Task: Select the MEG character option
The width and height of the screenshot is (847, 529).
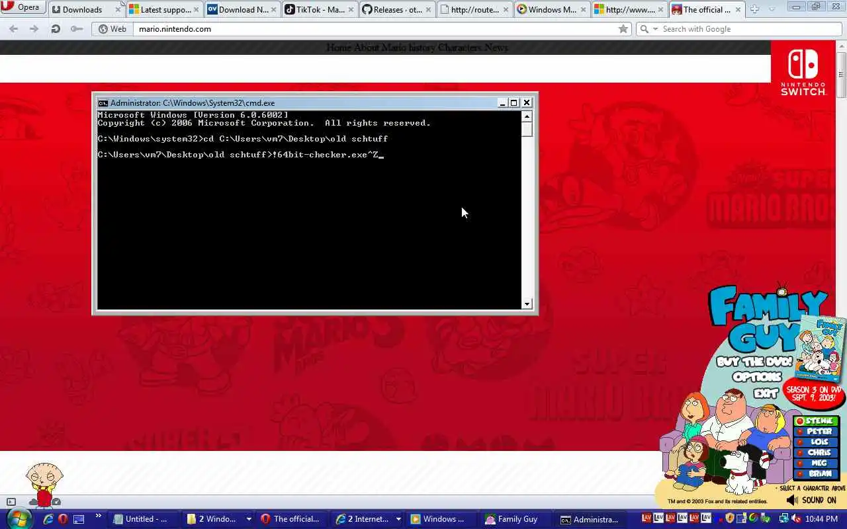Action: point(816,464)
